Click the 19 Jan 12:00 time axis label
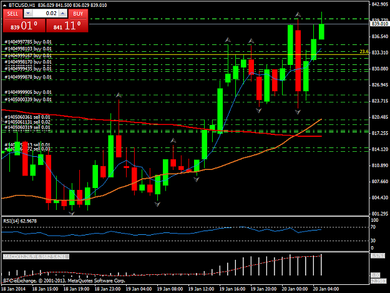 [x=201, y=289]
